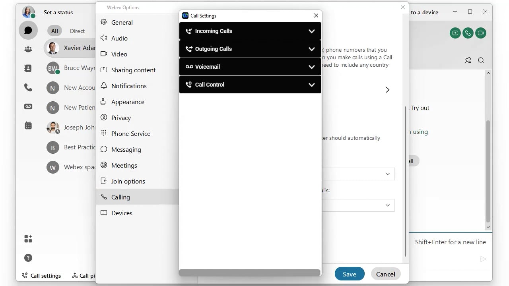Viewport: 509px width, 286px height.
Task: Select Audio in Webex Options
Action: click(137, 38)
